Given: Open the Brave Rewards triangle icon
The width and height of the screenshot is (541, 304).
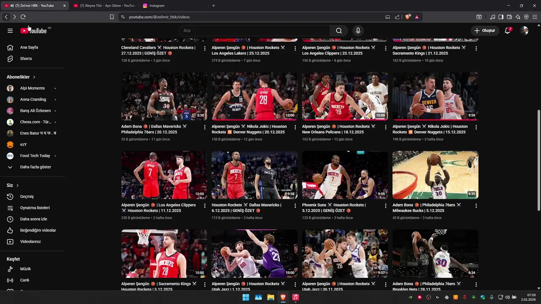Looking at the screenshot, I should pyautogui.click(x=417, y=17).
